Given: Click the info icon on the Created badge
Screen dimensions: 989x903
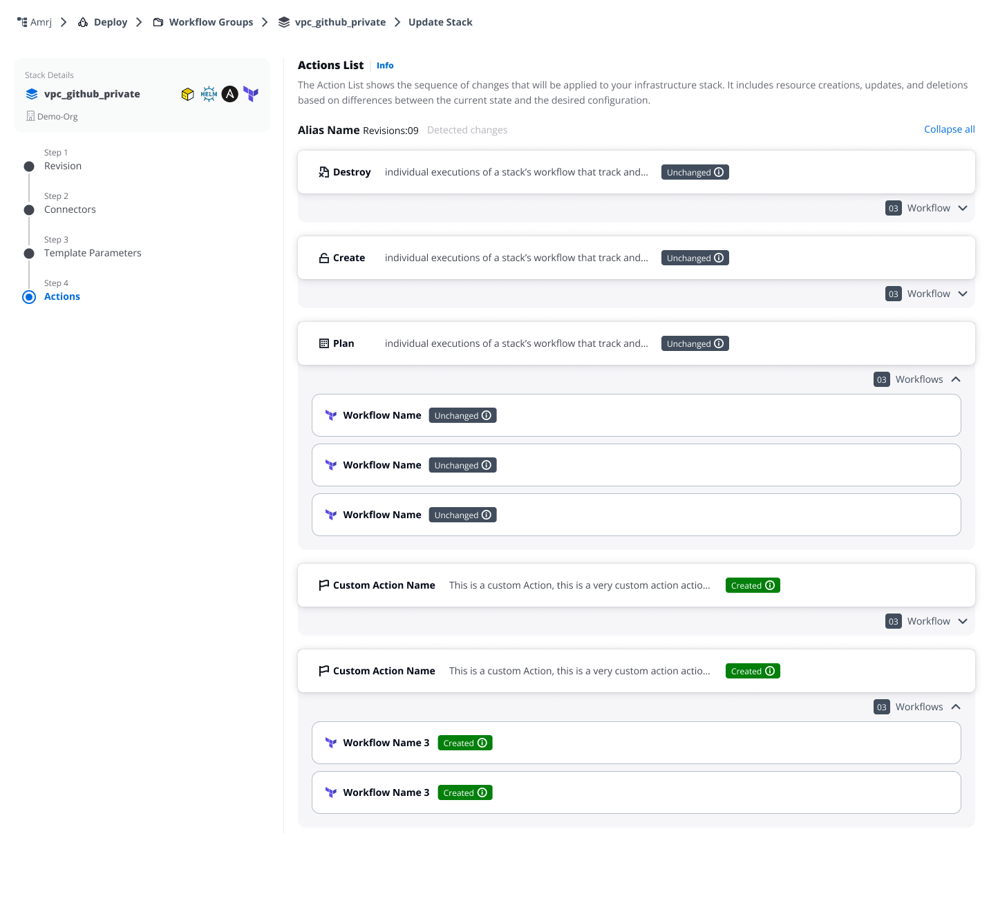Looking at the screenshot, I should pos(771,584).
